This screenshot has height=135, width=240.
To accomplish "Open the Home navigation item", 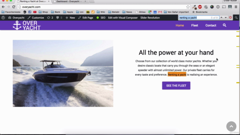I will point(180,25).
